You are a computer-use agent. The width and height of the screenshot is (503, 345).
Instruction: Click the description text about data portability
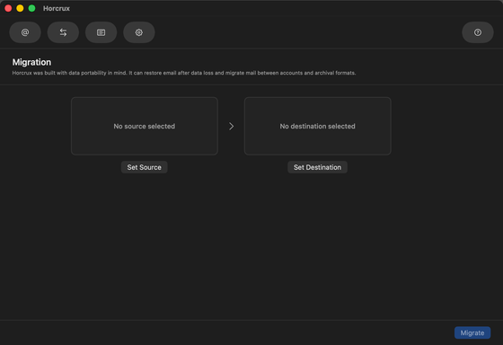point(184,73)
